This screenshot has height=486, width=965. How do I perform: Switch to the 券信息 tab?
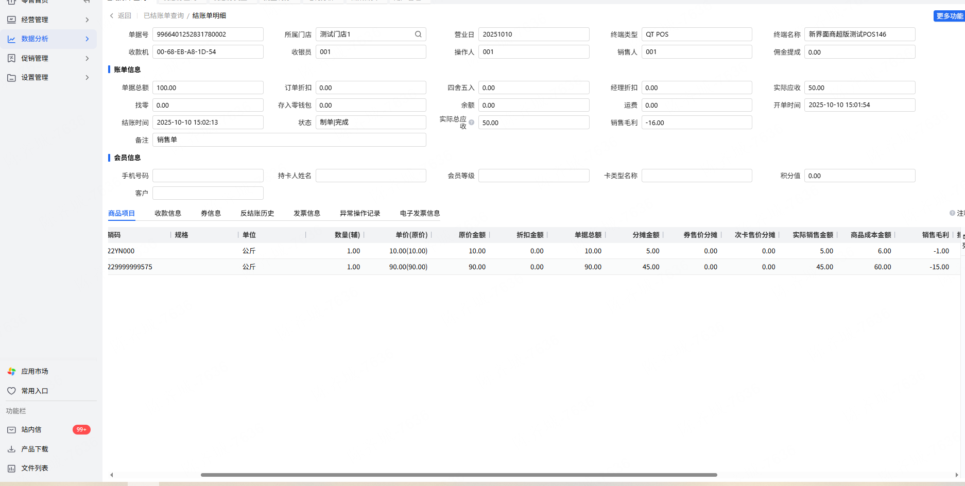tap(211, 214)
